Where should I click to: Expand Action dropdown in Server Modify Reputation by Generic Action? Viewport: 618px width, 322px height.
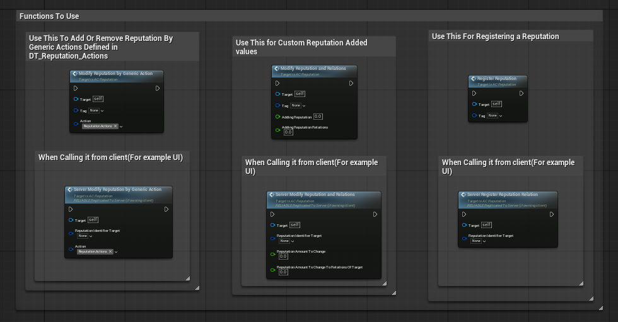pos(117,251)
